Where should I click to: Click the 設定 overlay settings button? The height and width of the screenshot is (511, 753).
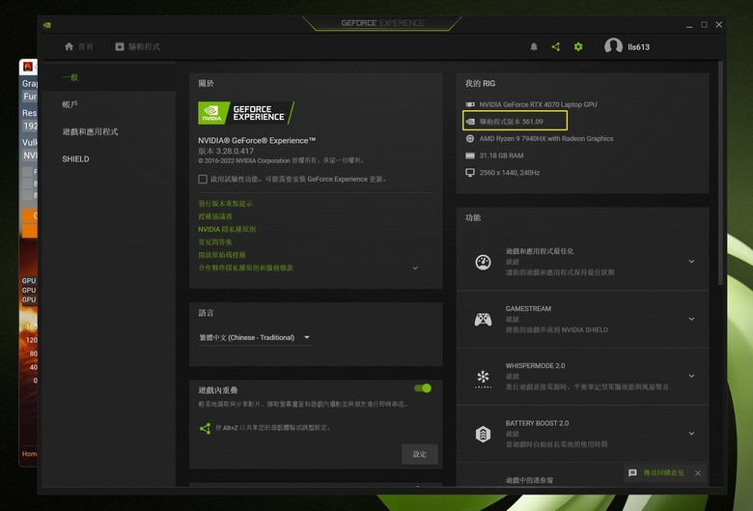coord(420,454)
